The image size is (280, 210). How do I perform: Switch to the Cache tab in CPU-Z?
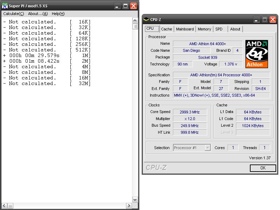tap(167, 29)
